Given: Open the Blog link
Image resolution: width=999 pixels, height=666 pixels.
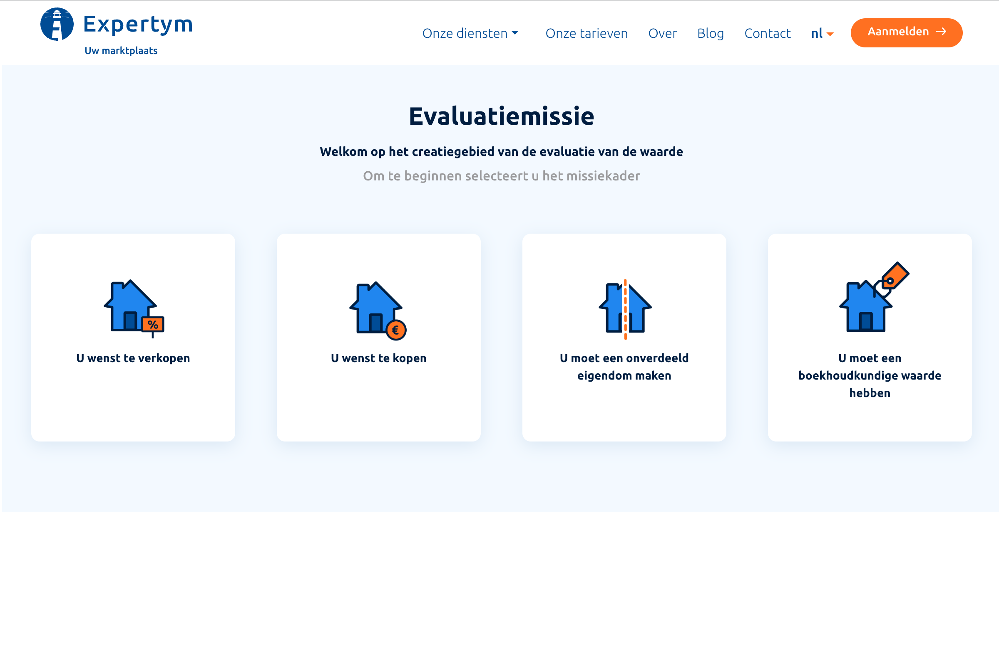Looking at the screenshot, I should point(710,33).
